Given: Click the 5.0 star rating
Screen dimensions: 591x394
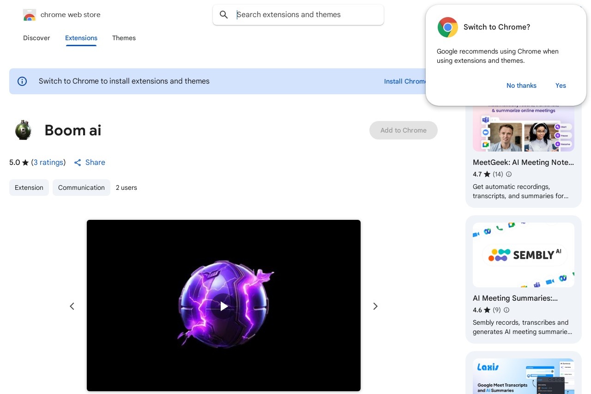Looking at the screenshot, I should tap(19, 163).
